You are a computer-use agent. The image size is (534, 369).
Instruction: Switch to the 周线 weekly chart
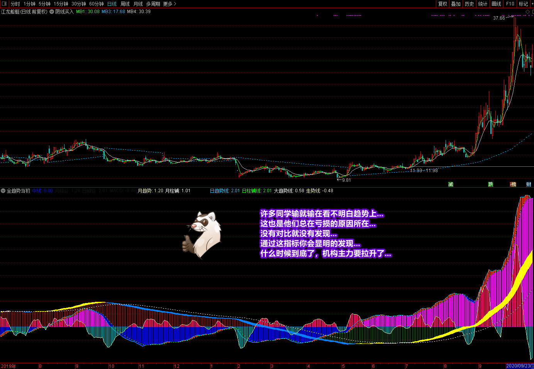(125, 4)
